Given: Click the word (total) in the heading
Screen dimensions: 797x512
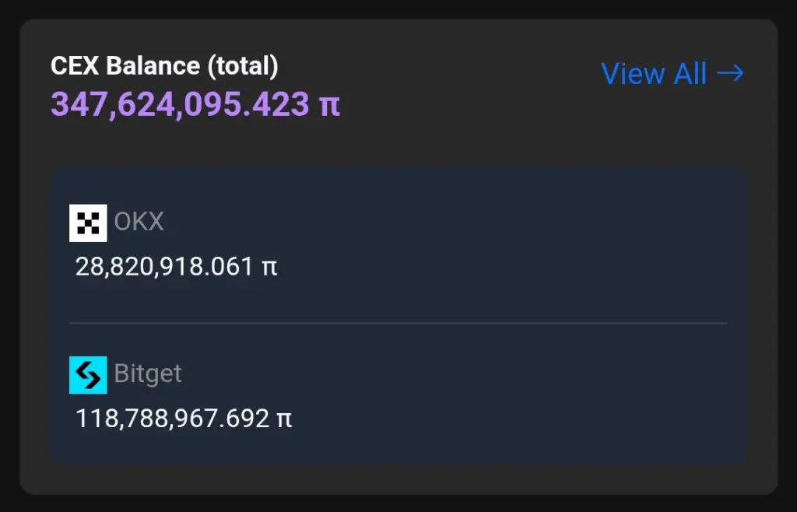Looking at the screenshot, I should (x=242, y=66).
